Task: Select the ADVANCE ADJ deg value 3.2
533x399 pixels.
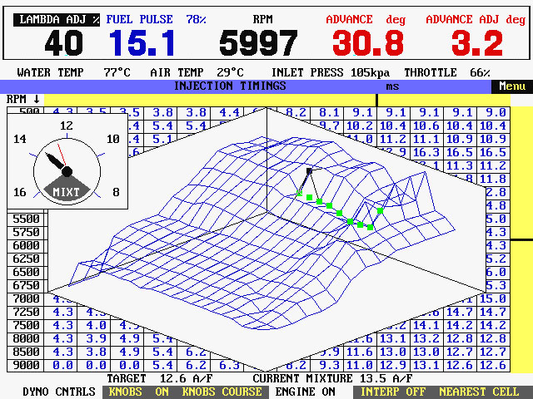Action: point(477,43)
